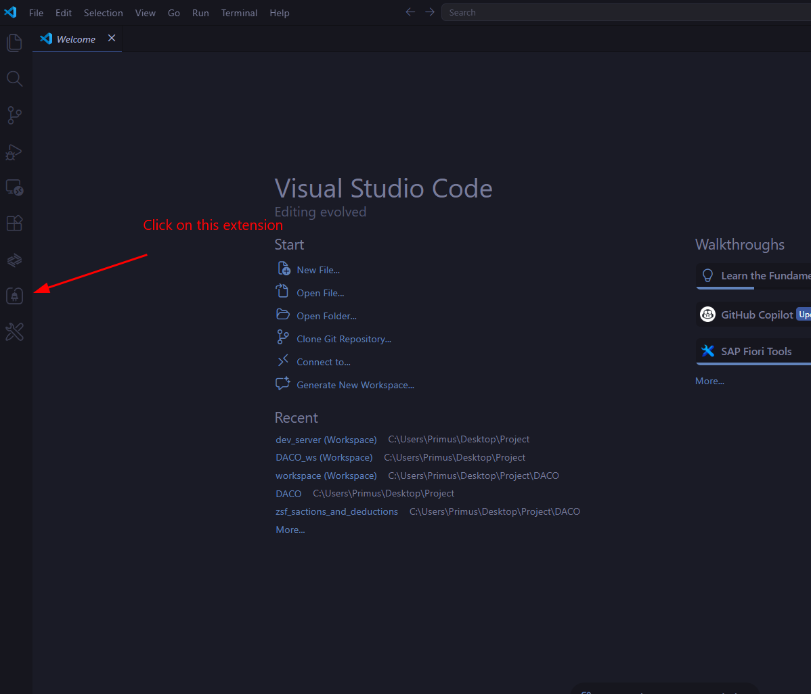Open the rocket extension icon in activity bar
Image resolution: width=811 pixels, height=694 pixels.
pyautogui.click(x=14, y=296)
